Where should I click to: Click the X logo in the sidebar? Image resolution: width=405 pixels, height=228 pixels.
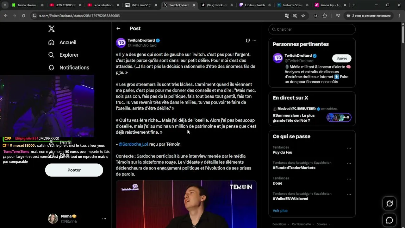(x=52, y=29)
